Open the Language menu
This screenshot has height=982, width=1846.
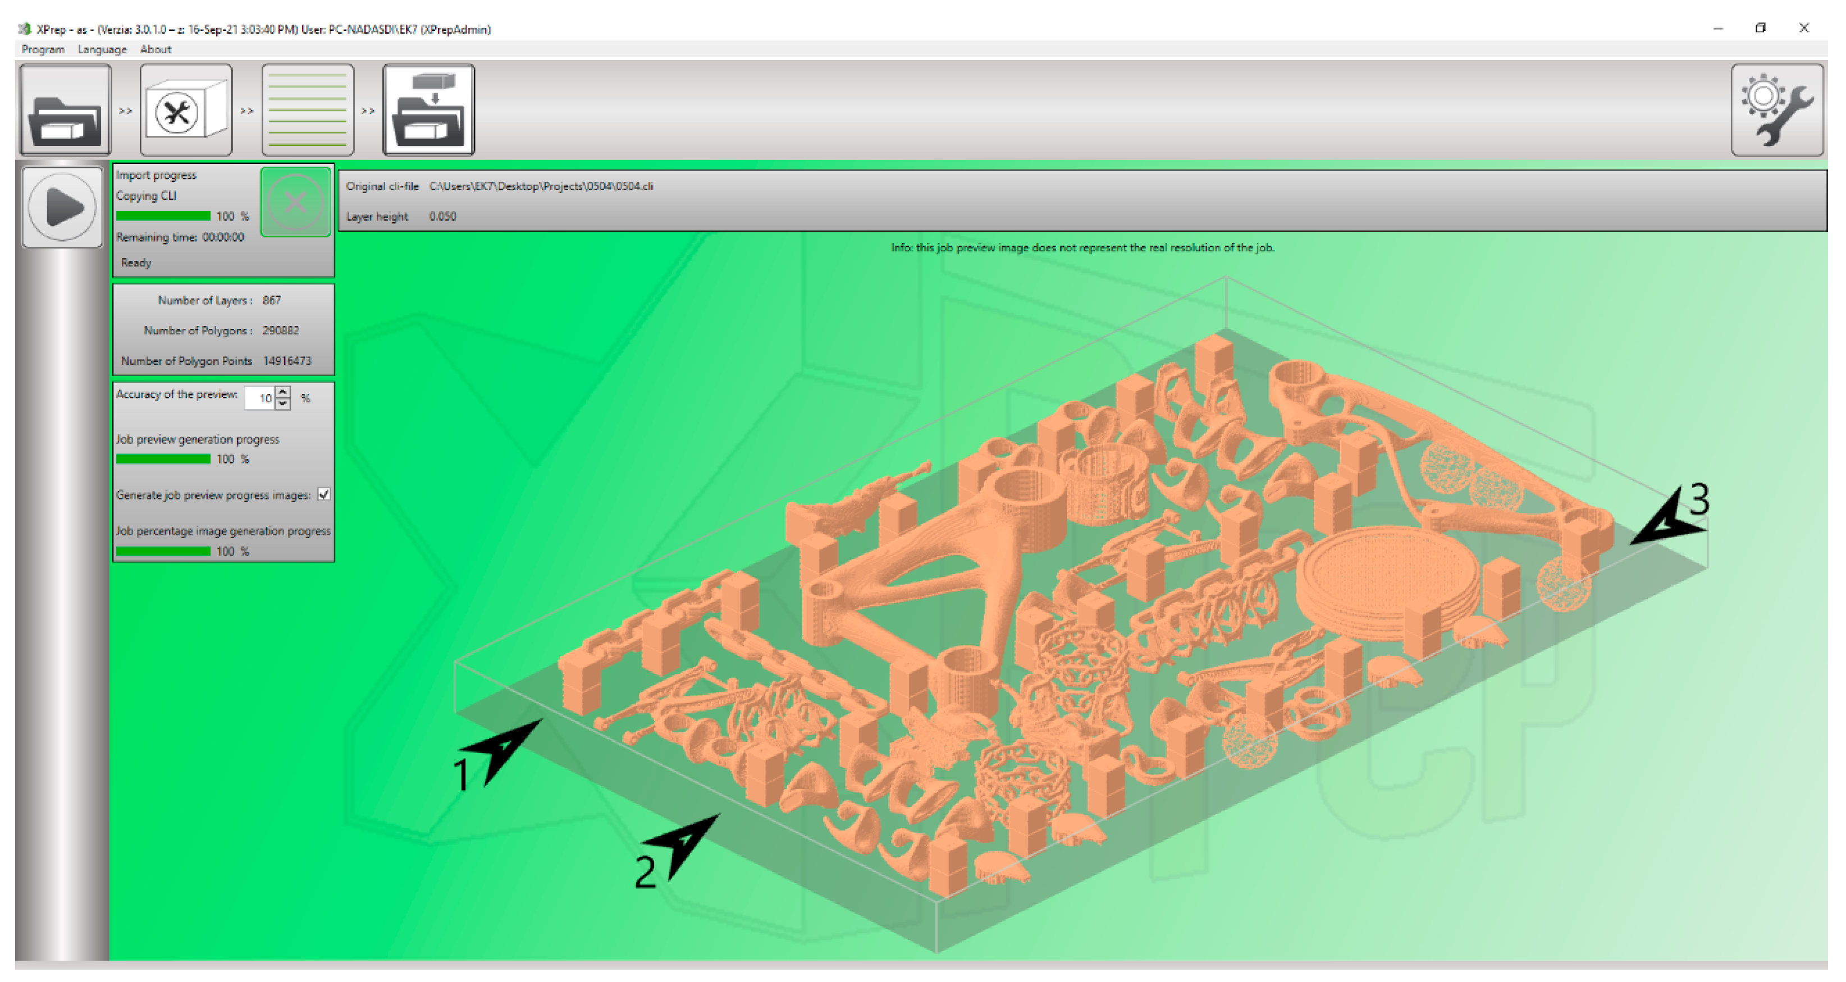tap(102, 49)
